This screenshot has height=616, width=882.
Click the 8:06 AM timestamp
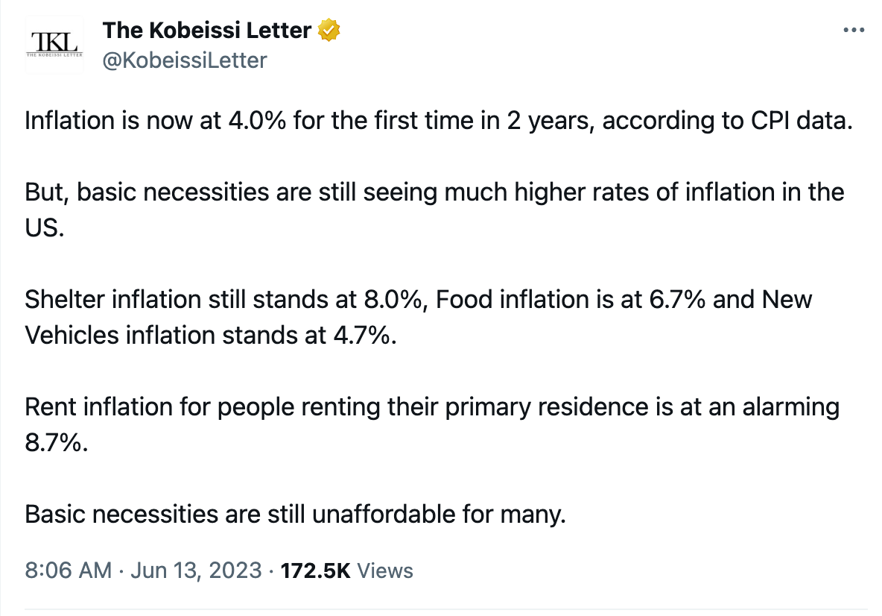click(68, 571)
